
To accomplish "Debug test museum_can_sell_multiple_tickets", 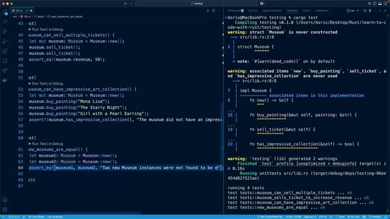I will coord(56,29).
